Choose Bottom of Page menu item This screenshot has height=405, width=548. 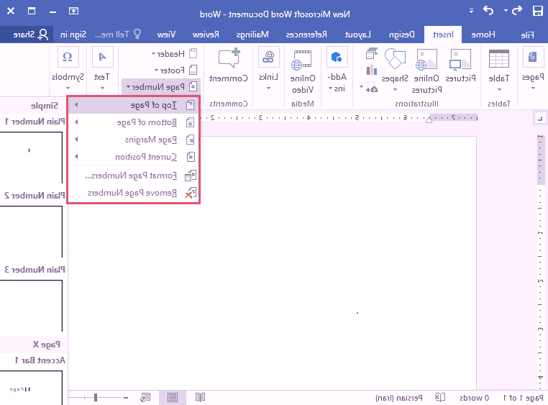tap(134, 122)
